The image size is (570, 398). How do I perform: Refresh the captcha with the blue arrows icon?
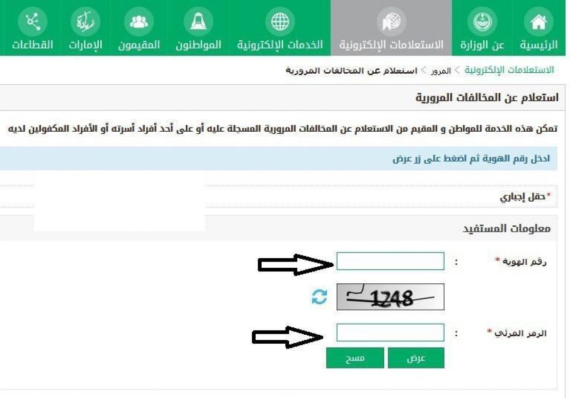(320, 297)
